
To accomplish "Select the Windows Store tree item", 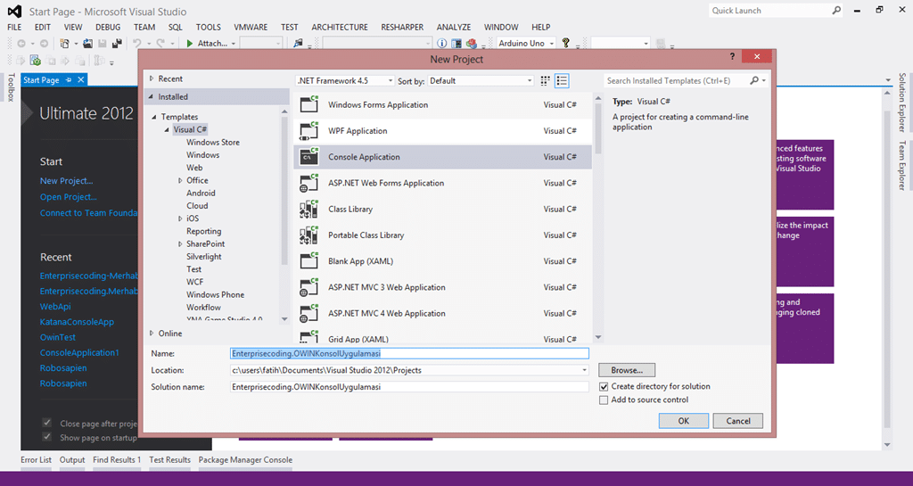I will (213, 142).
